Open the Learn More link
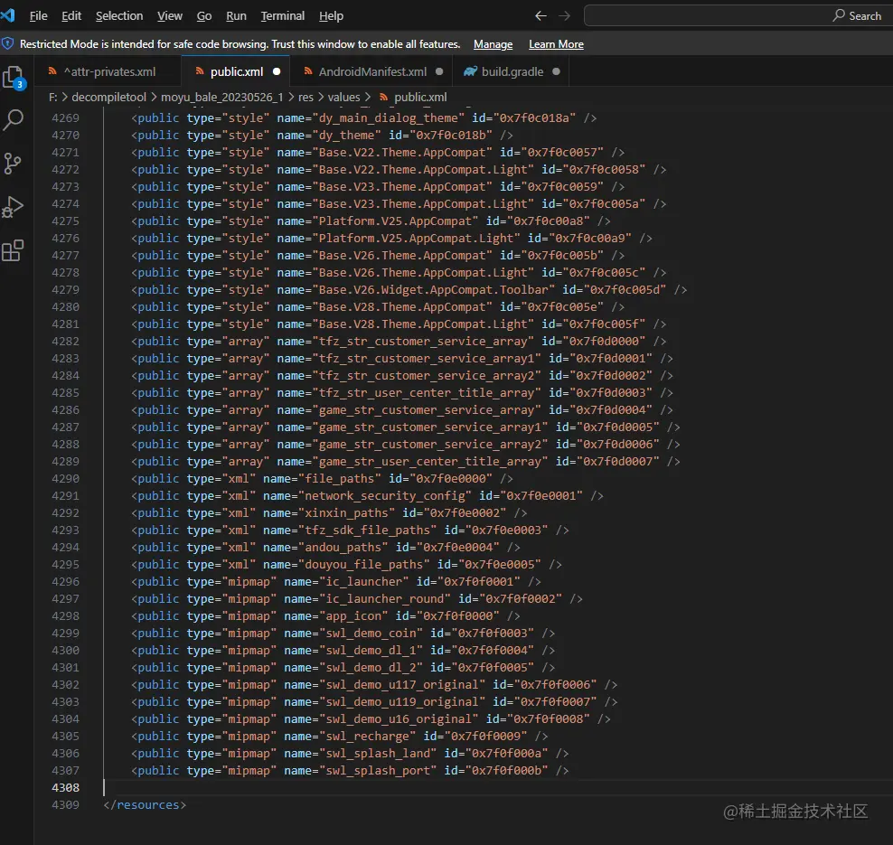The height and width of the screenshot is (845, 893). (556, 43)
